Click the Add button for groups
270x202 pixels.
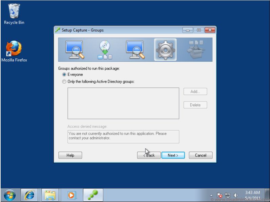coord(195,91)
